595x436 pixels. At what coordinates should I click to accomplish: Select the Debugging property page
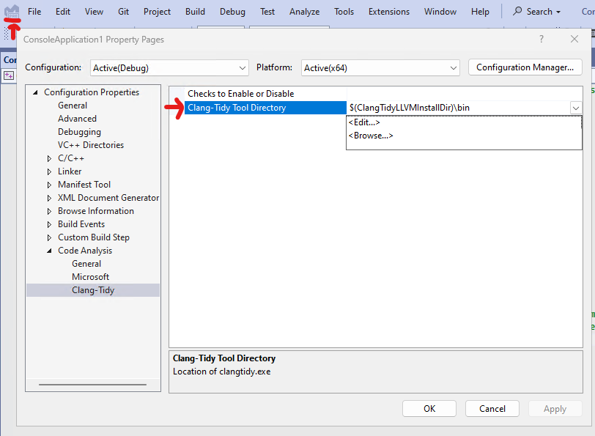pos(79,132)
